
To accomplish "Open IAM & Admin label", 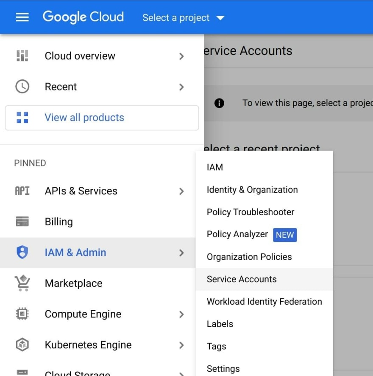I will point(75,253).
